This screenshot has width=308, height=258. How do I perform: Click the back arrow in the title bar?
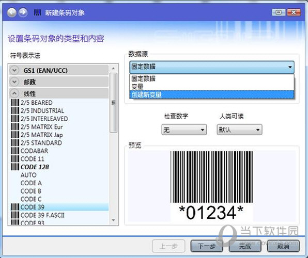[12, 12]
